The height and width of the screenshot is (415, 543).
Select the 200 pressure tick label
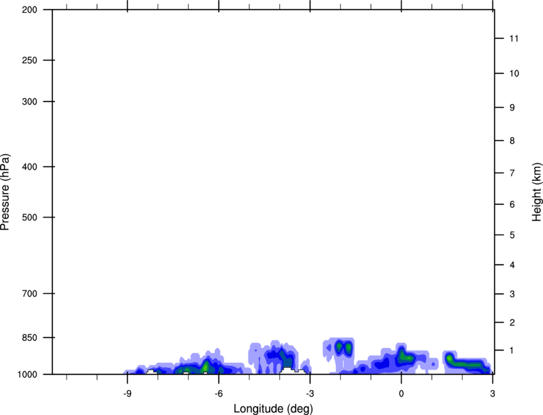(29, 10)
